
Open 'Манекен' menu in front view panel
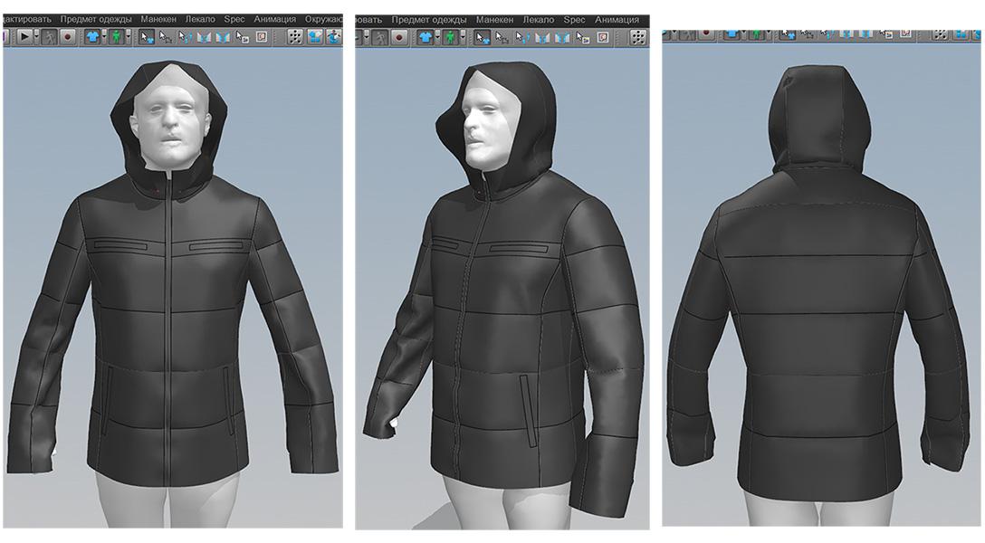tap(158, 20)
